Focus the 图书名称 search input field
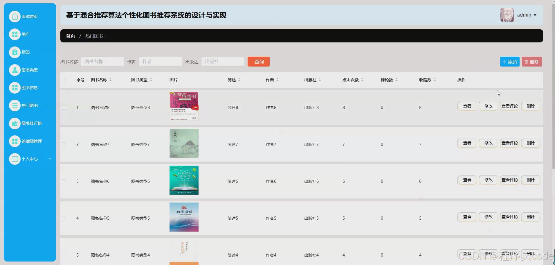 click(102, 62)
